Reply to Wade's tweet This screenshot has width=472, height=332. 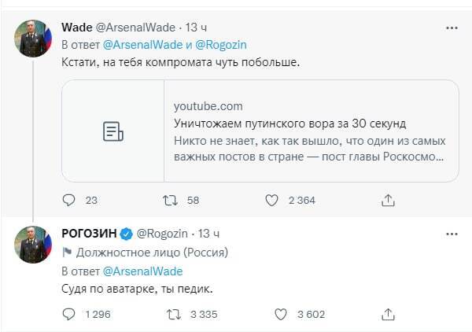[x=68, y=200]
